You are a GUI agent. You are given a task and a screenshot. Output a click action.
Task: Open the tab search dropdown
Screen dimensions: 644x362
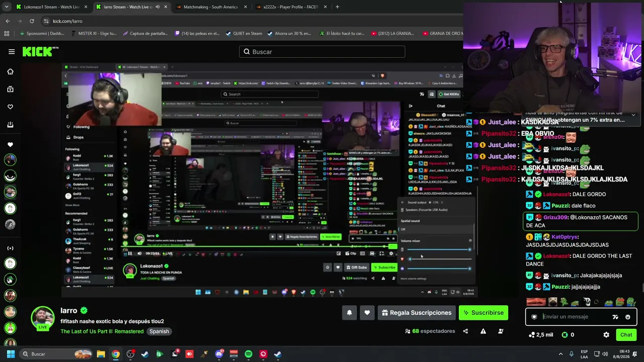7,7
